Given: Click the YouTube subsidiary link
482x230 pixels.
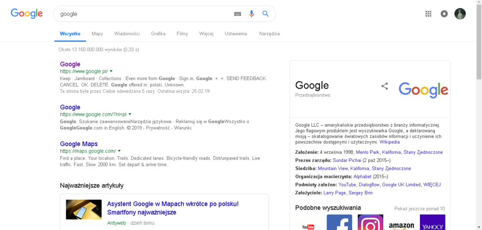Looking at the screenshot, I should [x=347, y=185].
